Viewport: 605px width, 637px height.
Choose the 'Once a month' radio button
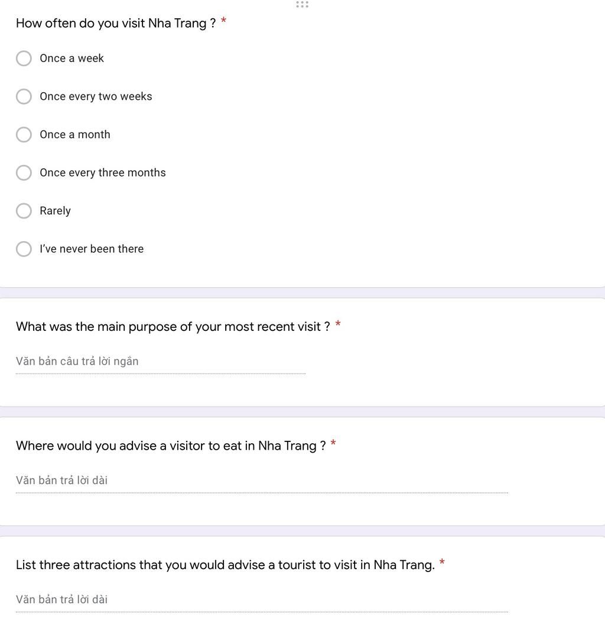pyautogui.click(x=24, y=135)
